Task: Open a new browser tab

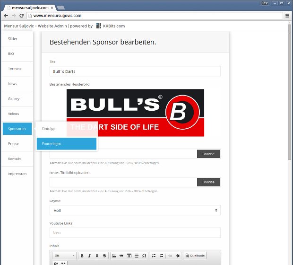Action: tap(60, 8)
